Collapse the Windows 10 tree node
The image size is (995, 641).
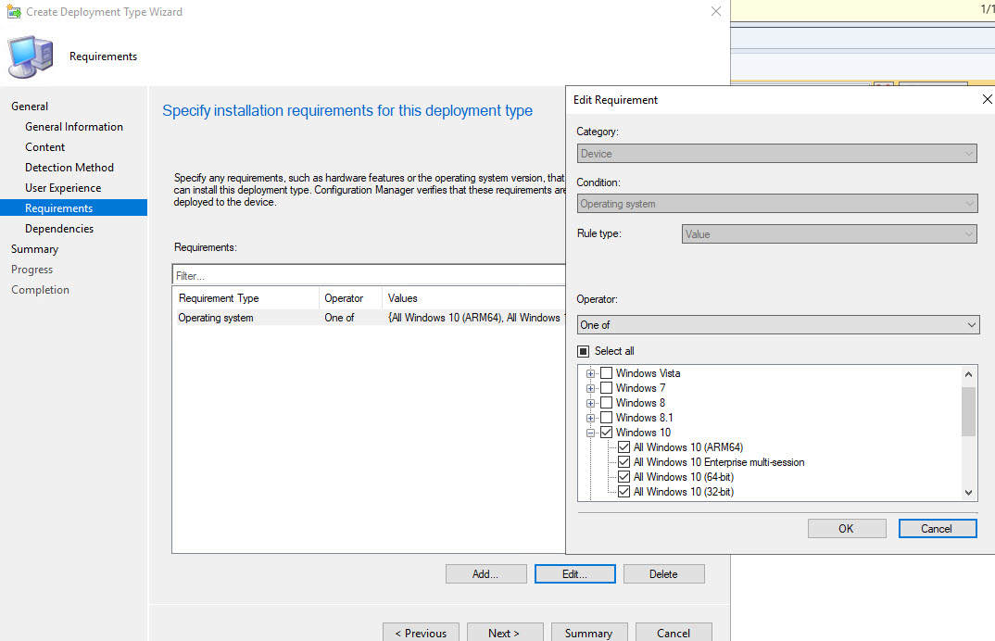click(592, 432)
